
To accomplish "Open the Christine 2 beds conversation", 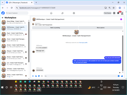I will 14,70.
